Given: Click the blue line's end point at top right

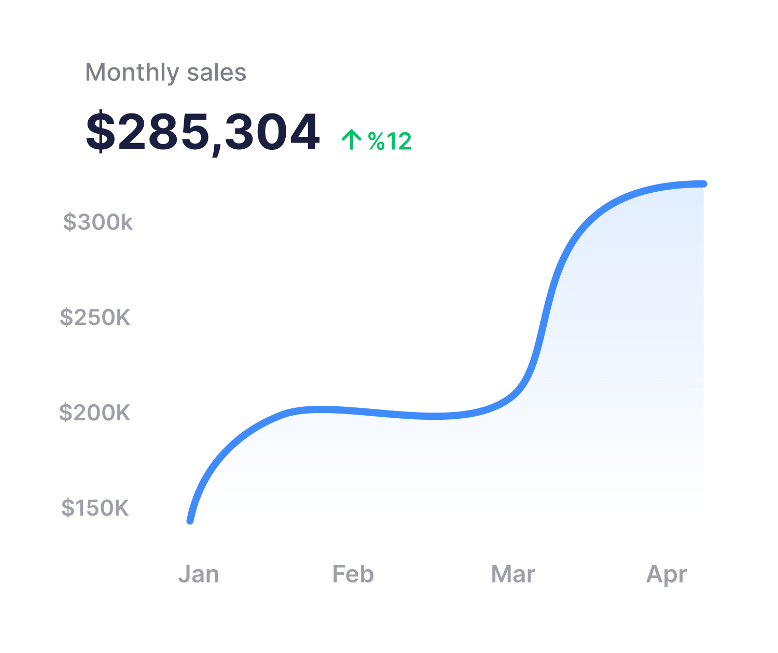Looking at the screenshot, I should pyautogui.click(x=703, y=184).
